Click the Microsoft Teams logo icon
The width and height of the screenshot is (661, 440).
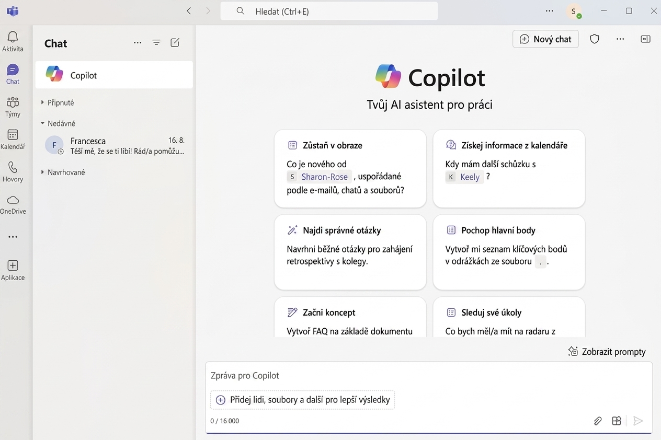point(13,11)
